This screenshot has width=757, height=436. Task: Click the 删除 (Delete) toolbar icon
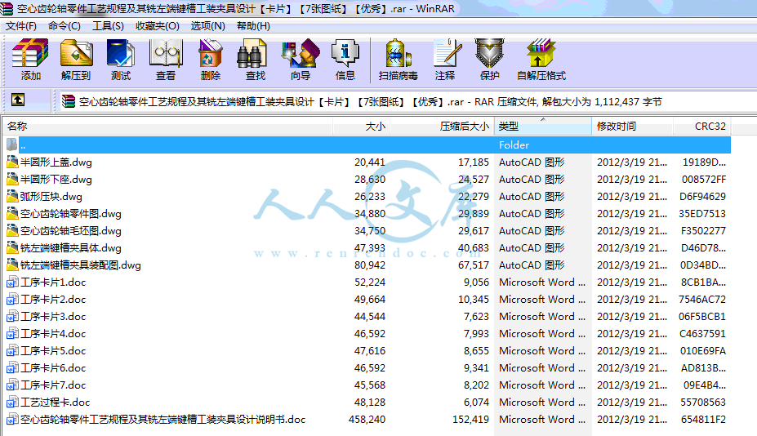point(211,53)
